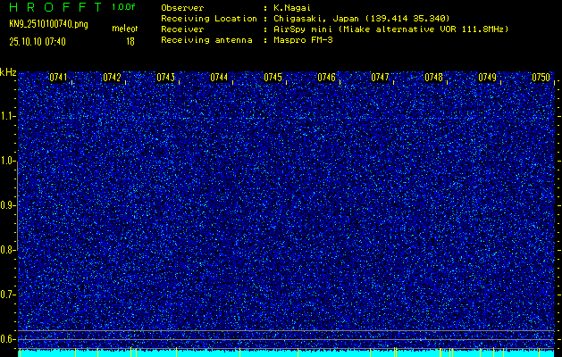
Task: Click the KN9_2510100740.png file name
Action: click(49, 24)
